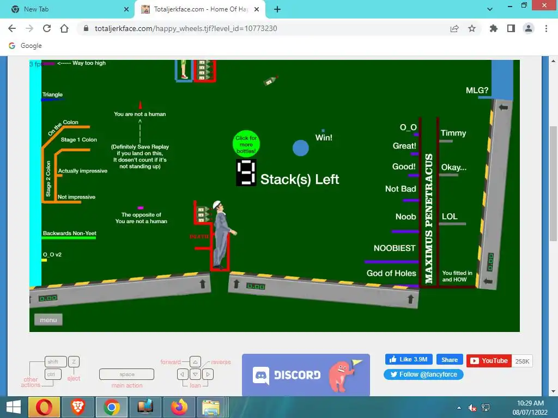Open the Chrome profile avatar
Screen dimensions: 558x418
[x=529, y=28]
